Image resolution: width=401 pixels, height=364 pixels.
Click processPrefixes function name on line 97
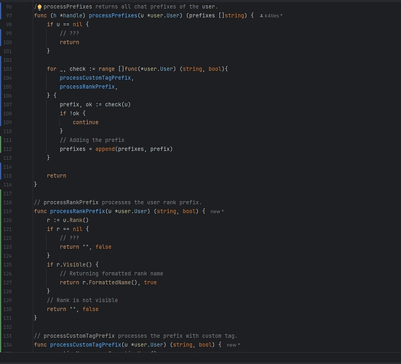coord(113,15)
